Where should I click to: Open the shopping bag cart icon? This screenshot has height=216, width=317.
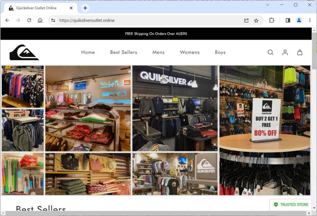click(x=300, y=52)
